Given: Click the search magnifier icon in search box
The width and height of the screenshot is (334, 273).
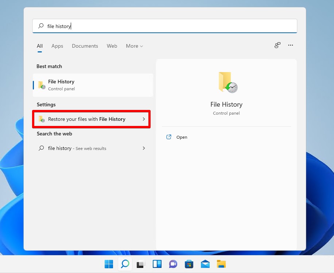Looking at the screenshot, I should point(40,26).
